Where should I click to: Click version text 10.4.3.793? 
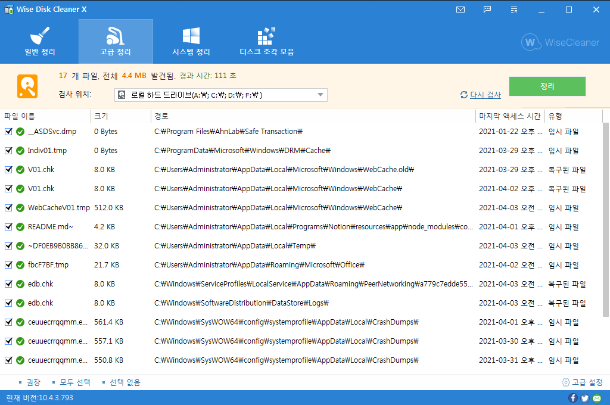point(55,398)
